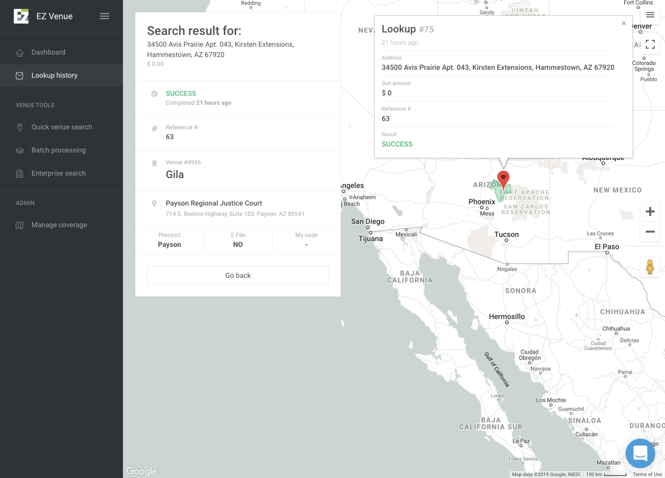665x478 pixels.
Task: Click the EZ Venue logo icon
Action: 21,16
